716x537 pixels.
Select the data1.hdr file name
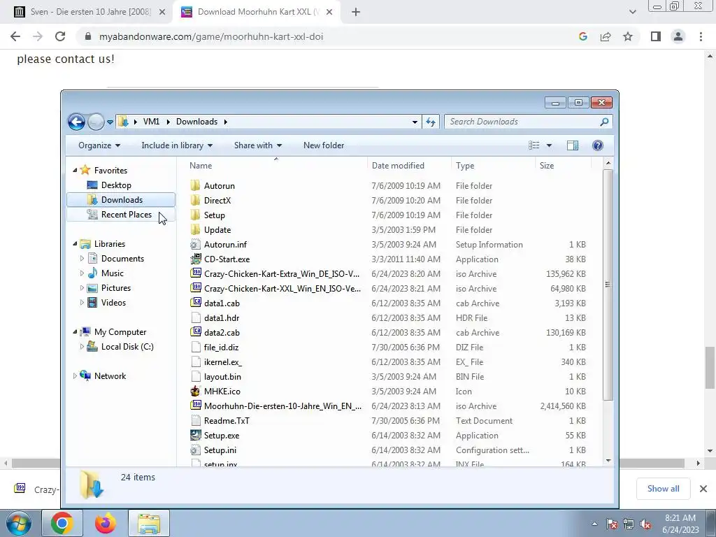222,318
